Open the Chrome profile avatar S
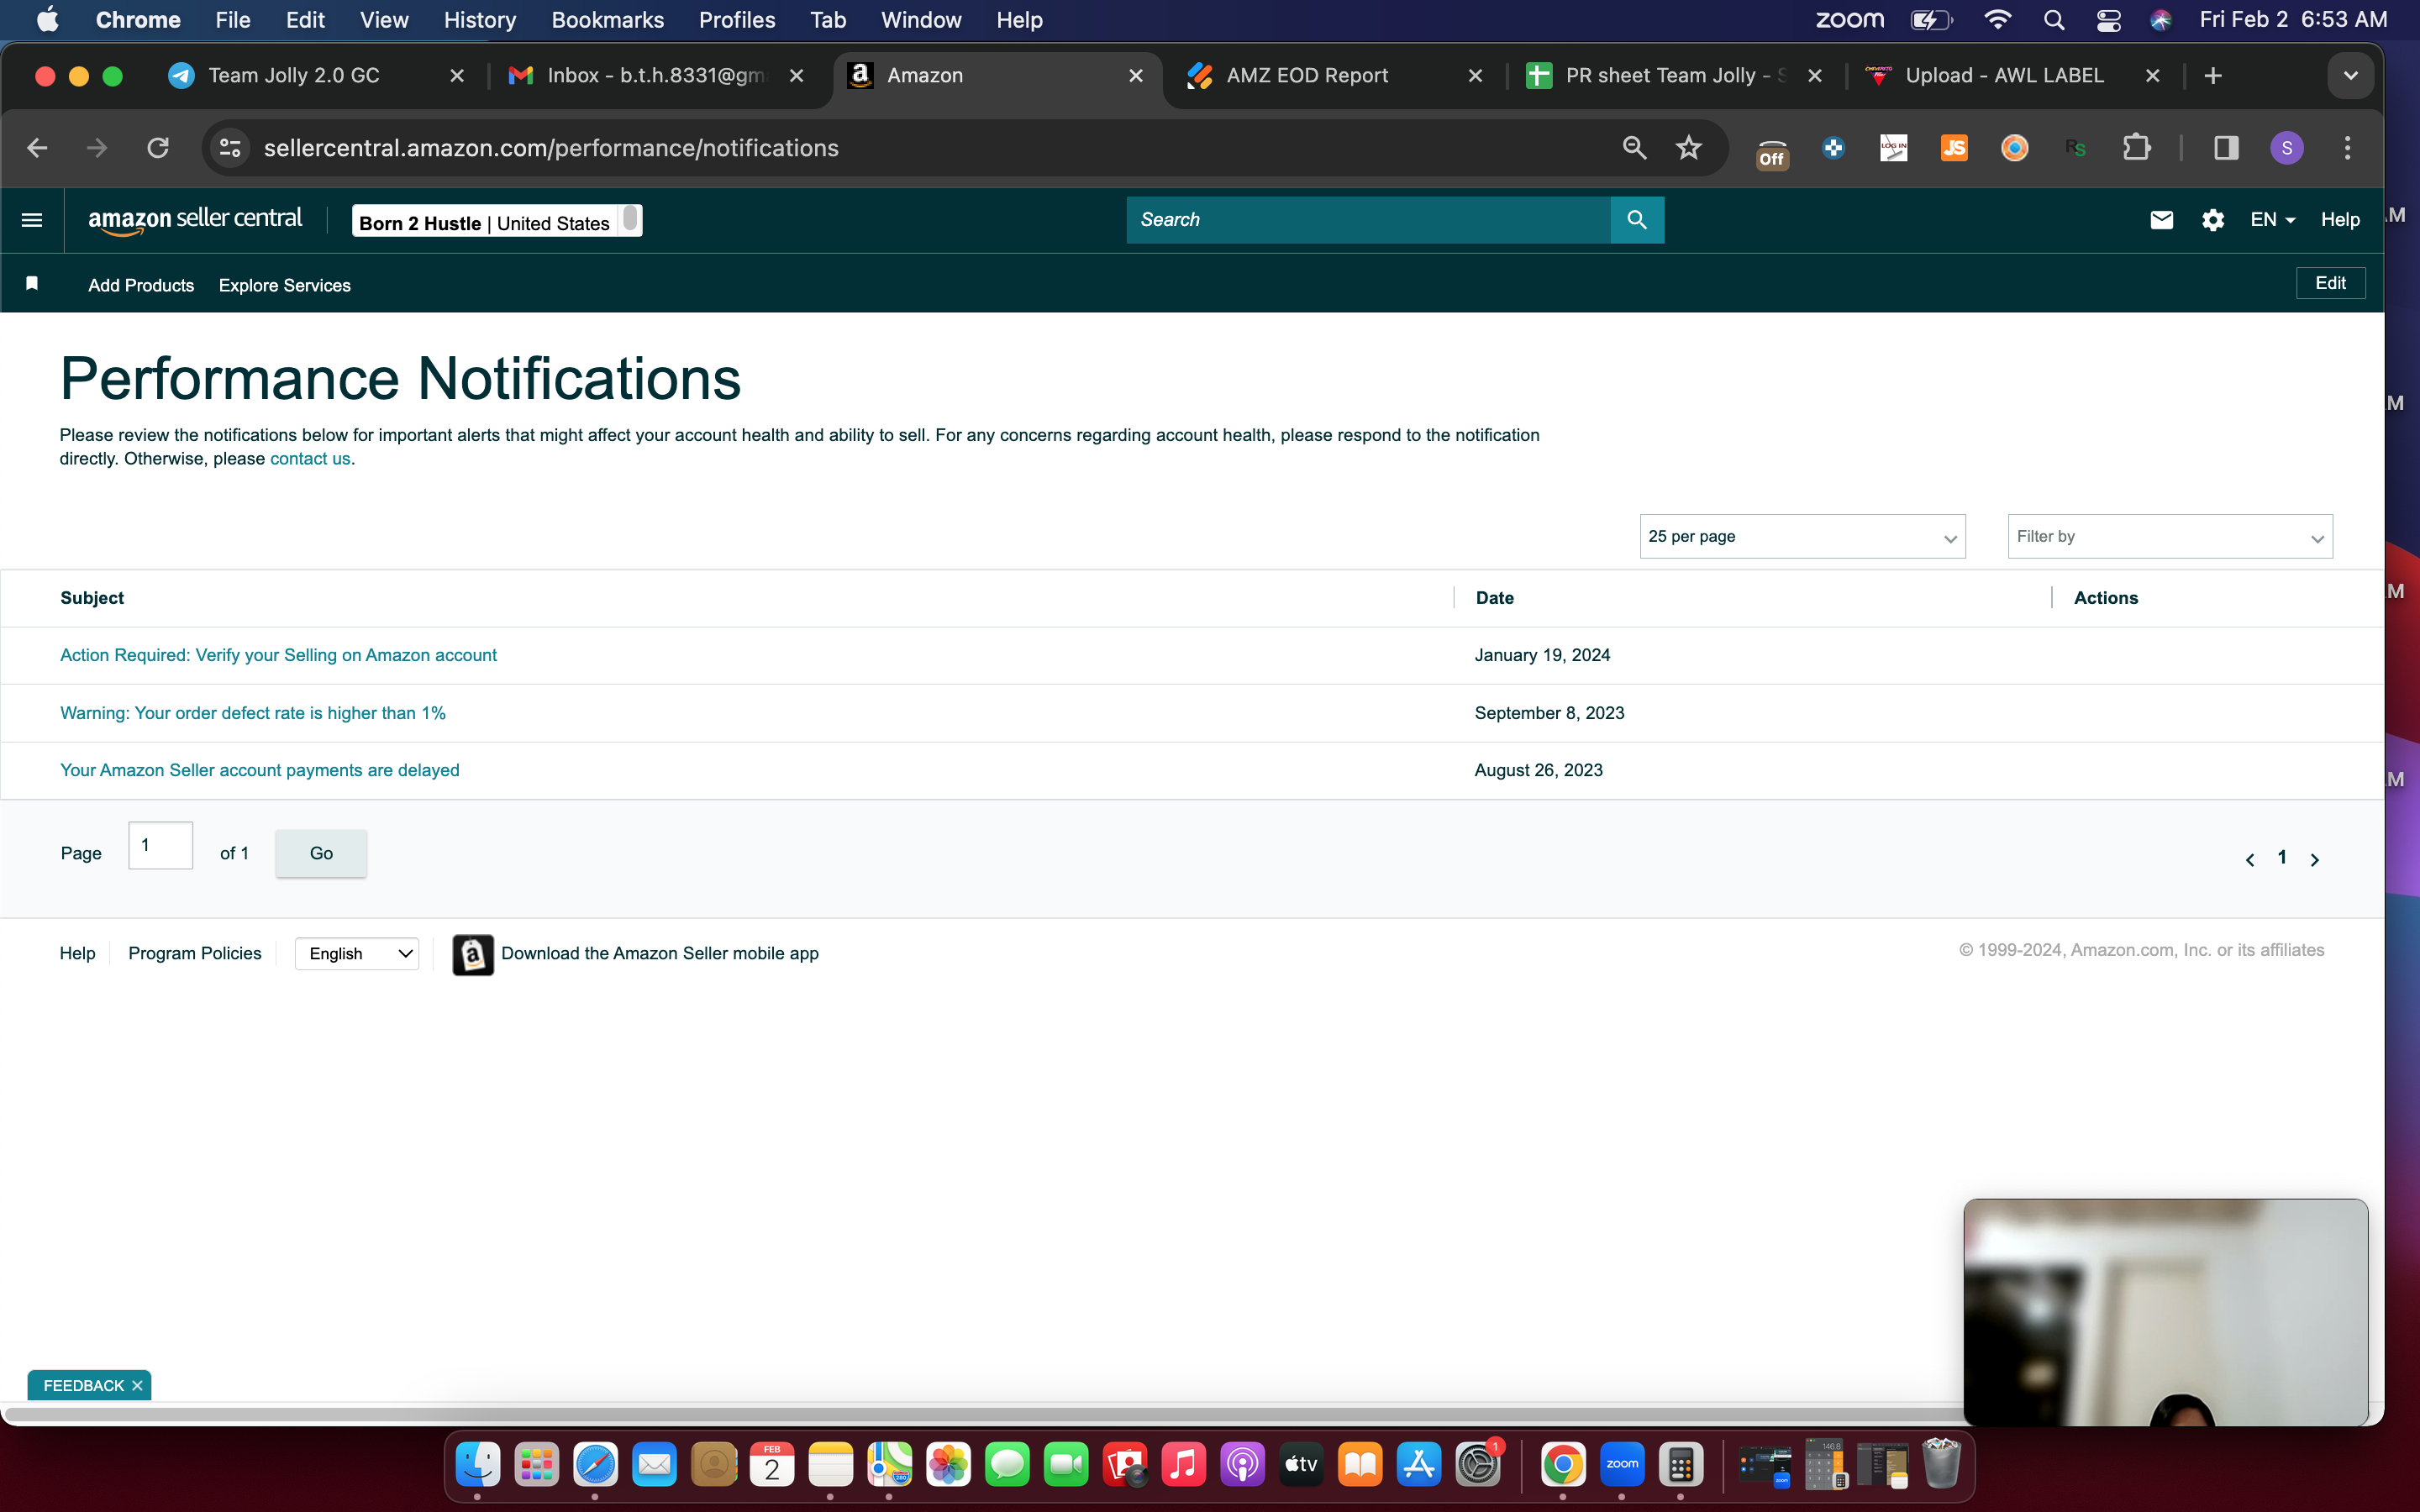The image size is (2420, 1512). pyautogui.click(x=2287, y=148)
